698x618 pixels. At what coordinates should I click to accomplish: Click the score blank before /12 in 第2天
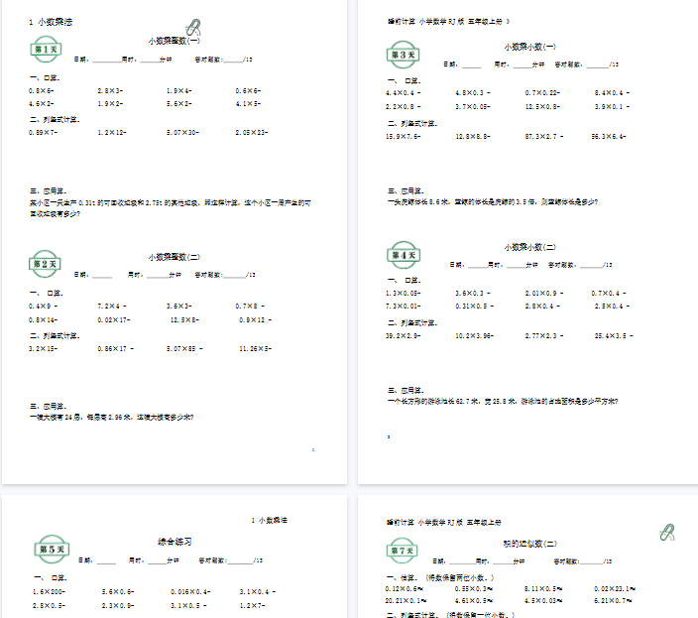click(x=233, y=275)
